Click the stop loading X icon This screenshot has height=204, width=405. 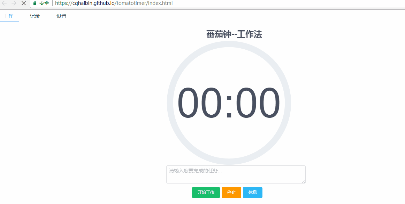(23, 3)
